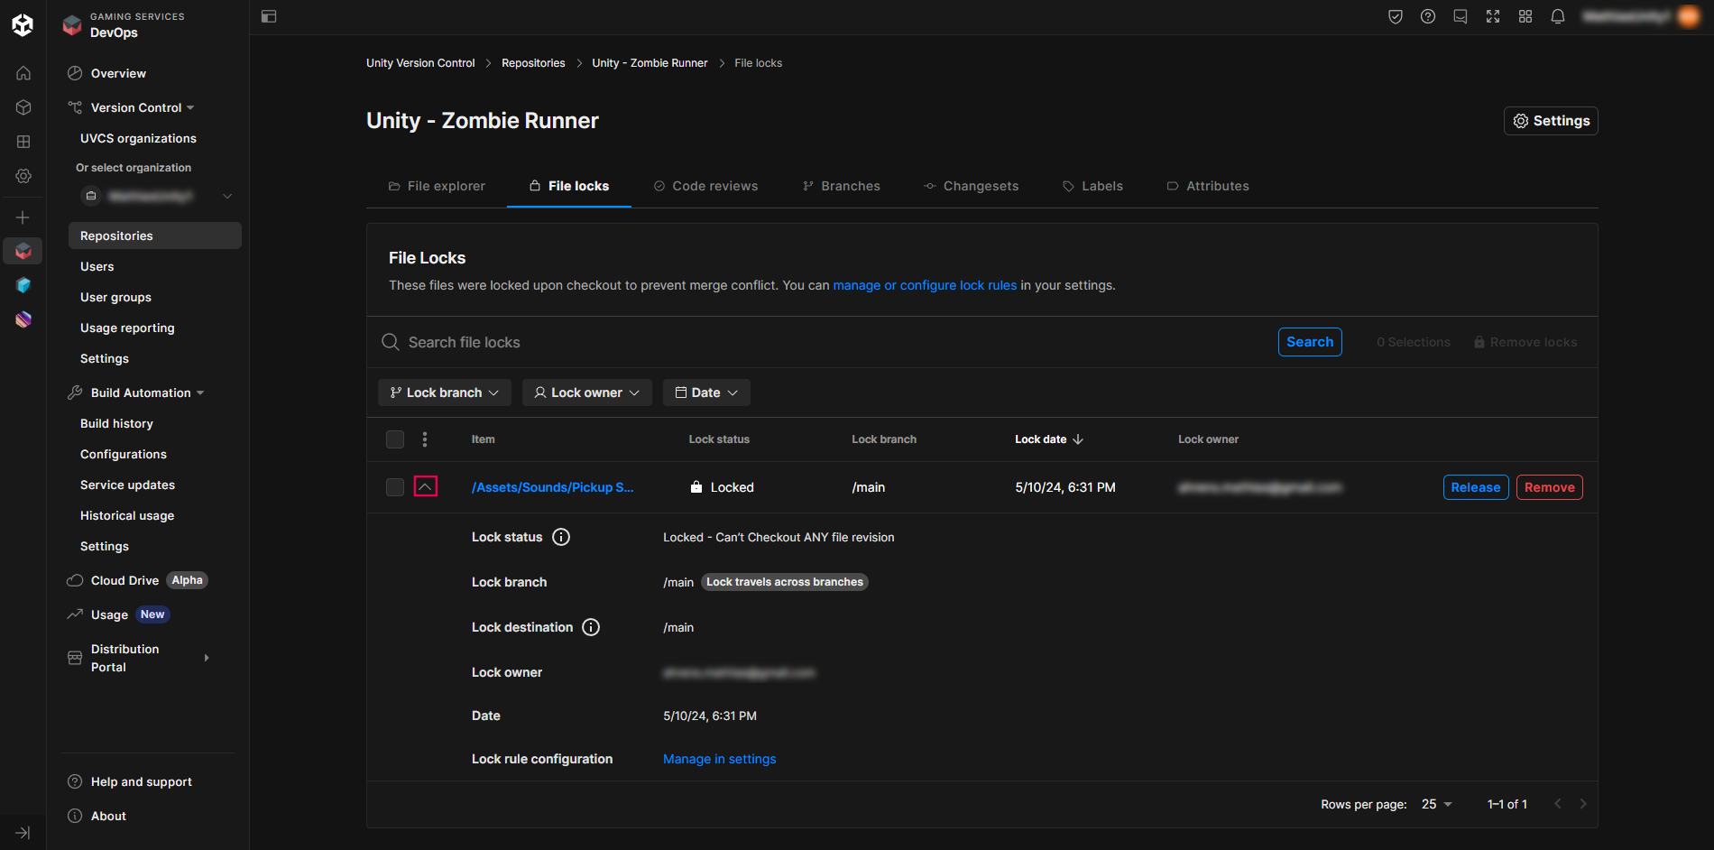Click the Lock destination info icon

pos(591,627)
